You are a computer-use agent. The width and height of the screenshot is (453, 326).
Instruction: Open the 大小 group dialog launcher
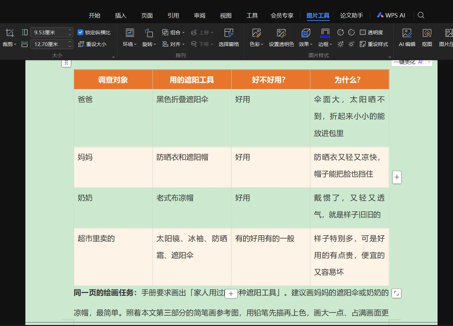click(113, 57)
